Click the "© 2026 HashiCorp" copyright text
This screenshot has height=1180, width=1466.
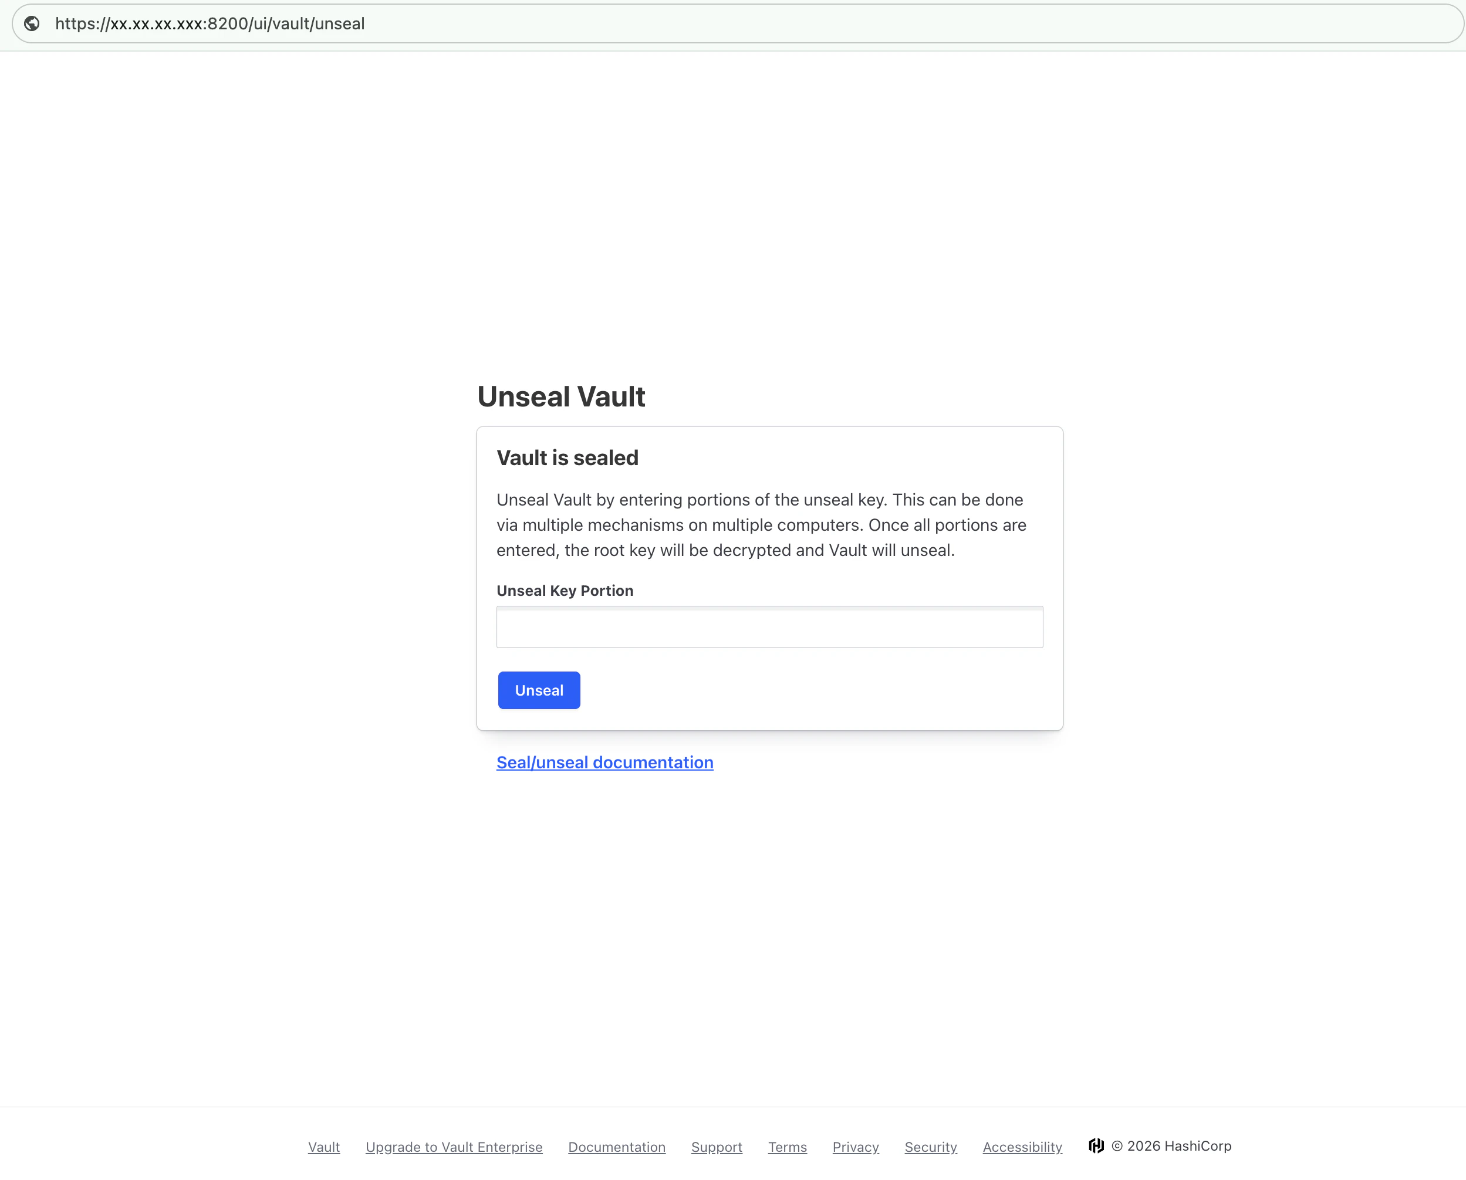tap(1171, 1146)
